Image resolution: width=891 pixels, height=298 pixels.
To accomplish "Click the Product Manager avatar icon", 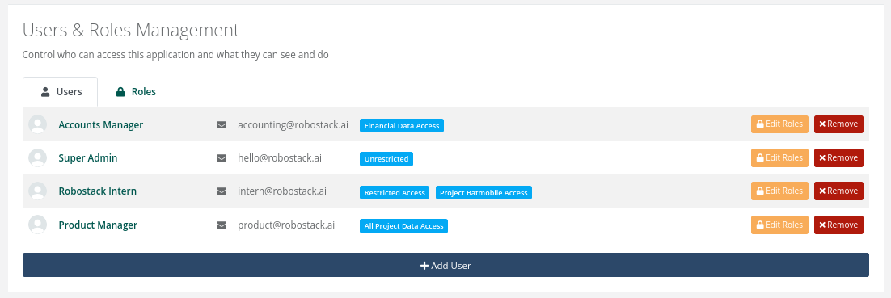I will point(37,225).
